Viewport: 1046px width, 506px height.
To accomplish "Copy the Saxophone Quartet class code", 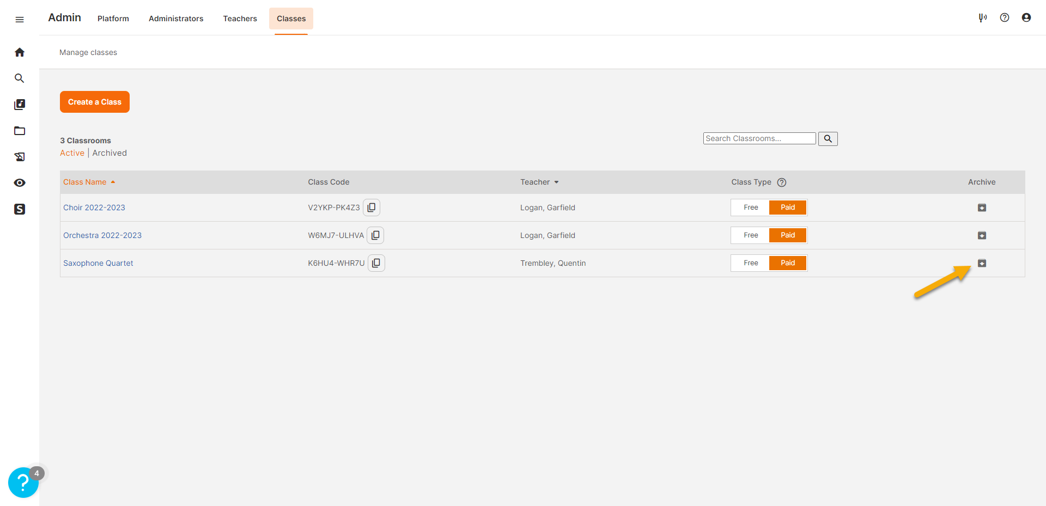I will tap(376, 263).
